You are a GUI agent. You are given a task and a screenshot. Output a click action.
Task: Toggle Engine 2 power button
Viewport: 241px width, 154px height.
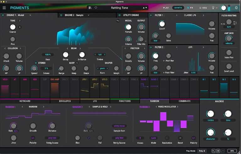61,15
